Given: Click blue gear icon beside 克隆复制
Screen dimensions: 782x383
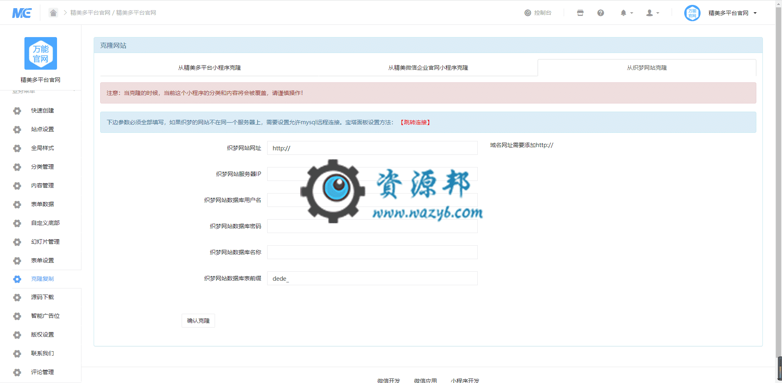Looking at the screenshot, I should click(17, 279).
